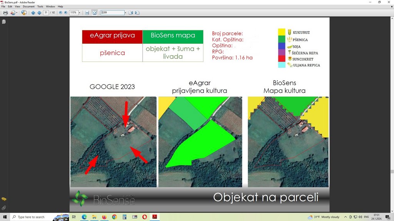
Task: Open the Edit menu
Action: tap(10, 7)
